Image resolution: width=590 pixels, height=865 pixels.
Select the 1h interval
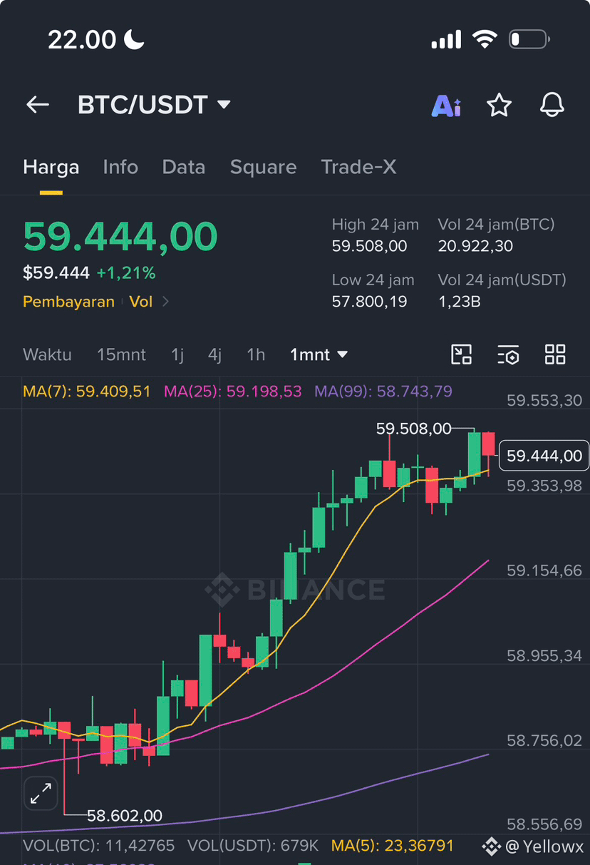click(x=256, y=354)
